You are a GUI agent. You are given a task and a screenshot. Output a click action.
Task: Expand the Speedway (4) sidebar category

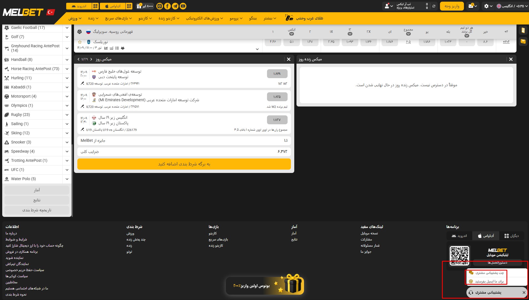tap(67, 151)
